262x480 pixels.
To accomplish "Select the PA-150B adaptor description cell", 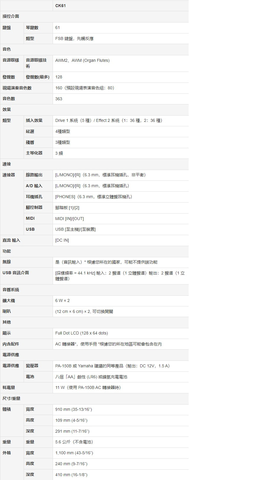I will click(112, 366).
